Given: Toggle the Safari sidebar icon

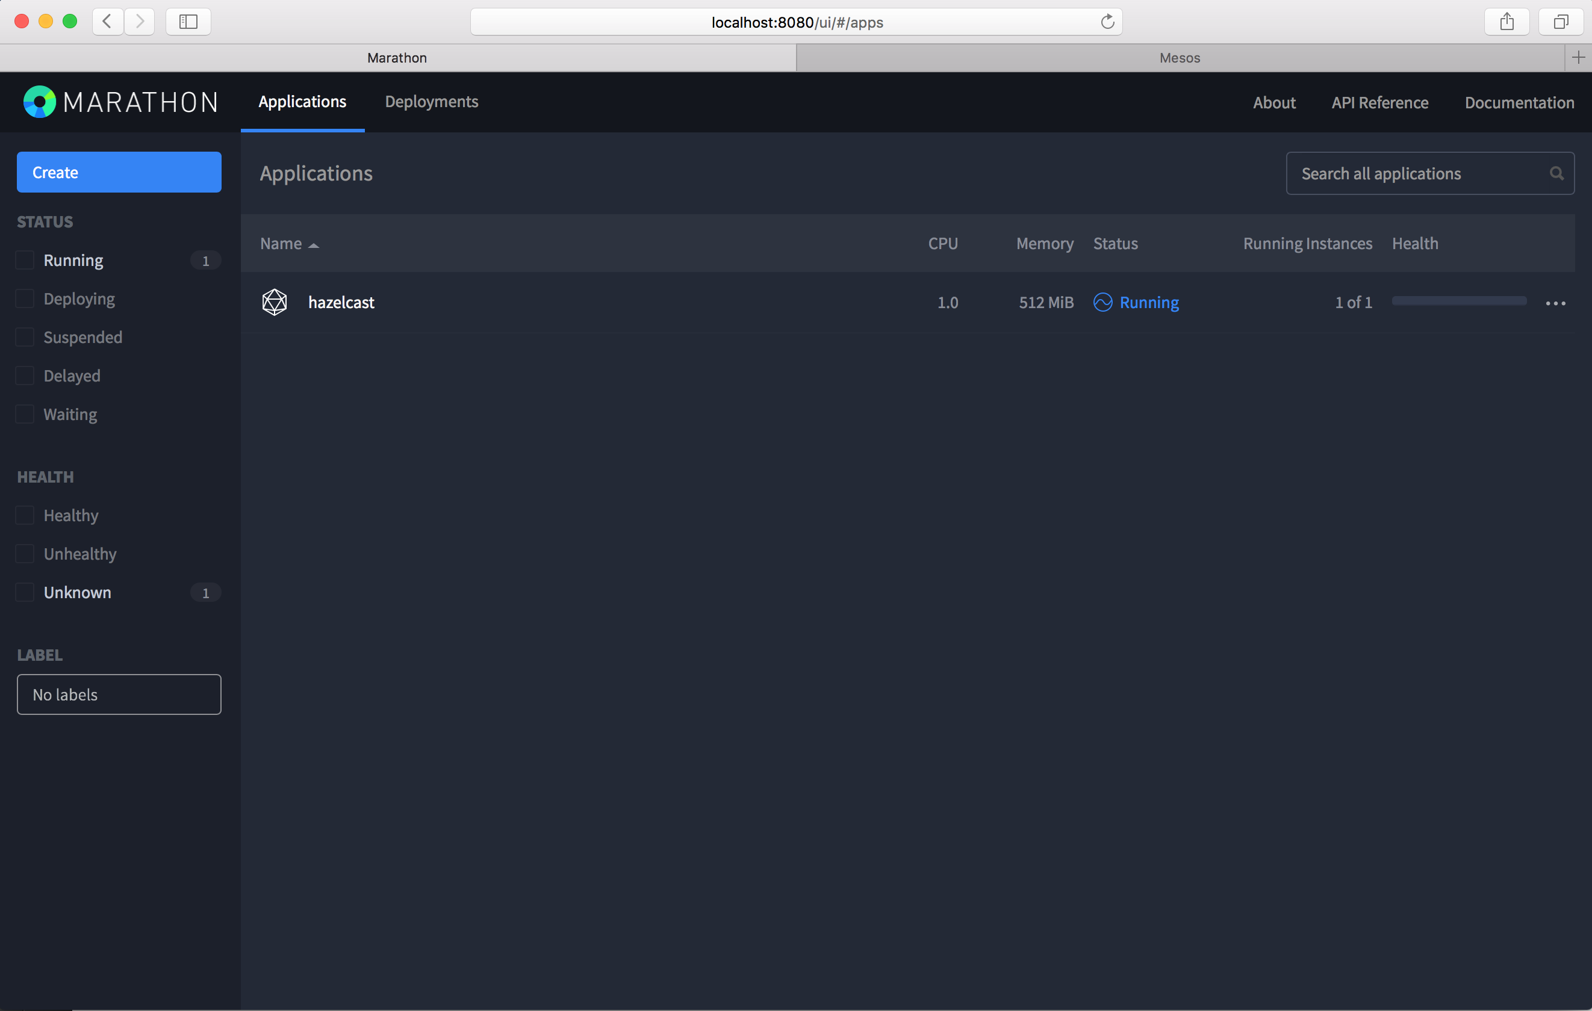Looking at the screenshot, I should pos(188,22).
